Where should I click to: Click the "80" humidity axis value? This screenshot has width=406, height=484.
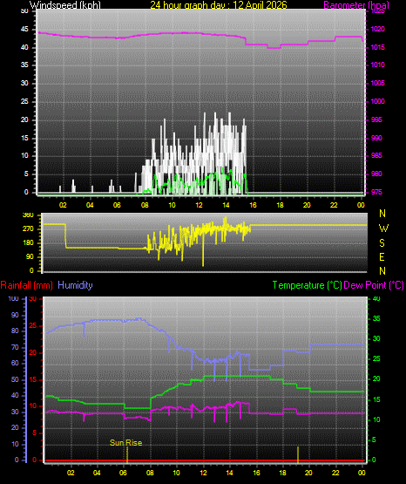tap(15, 331)
